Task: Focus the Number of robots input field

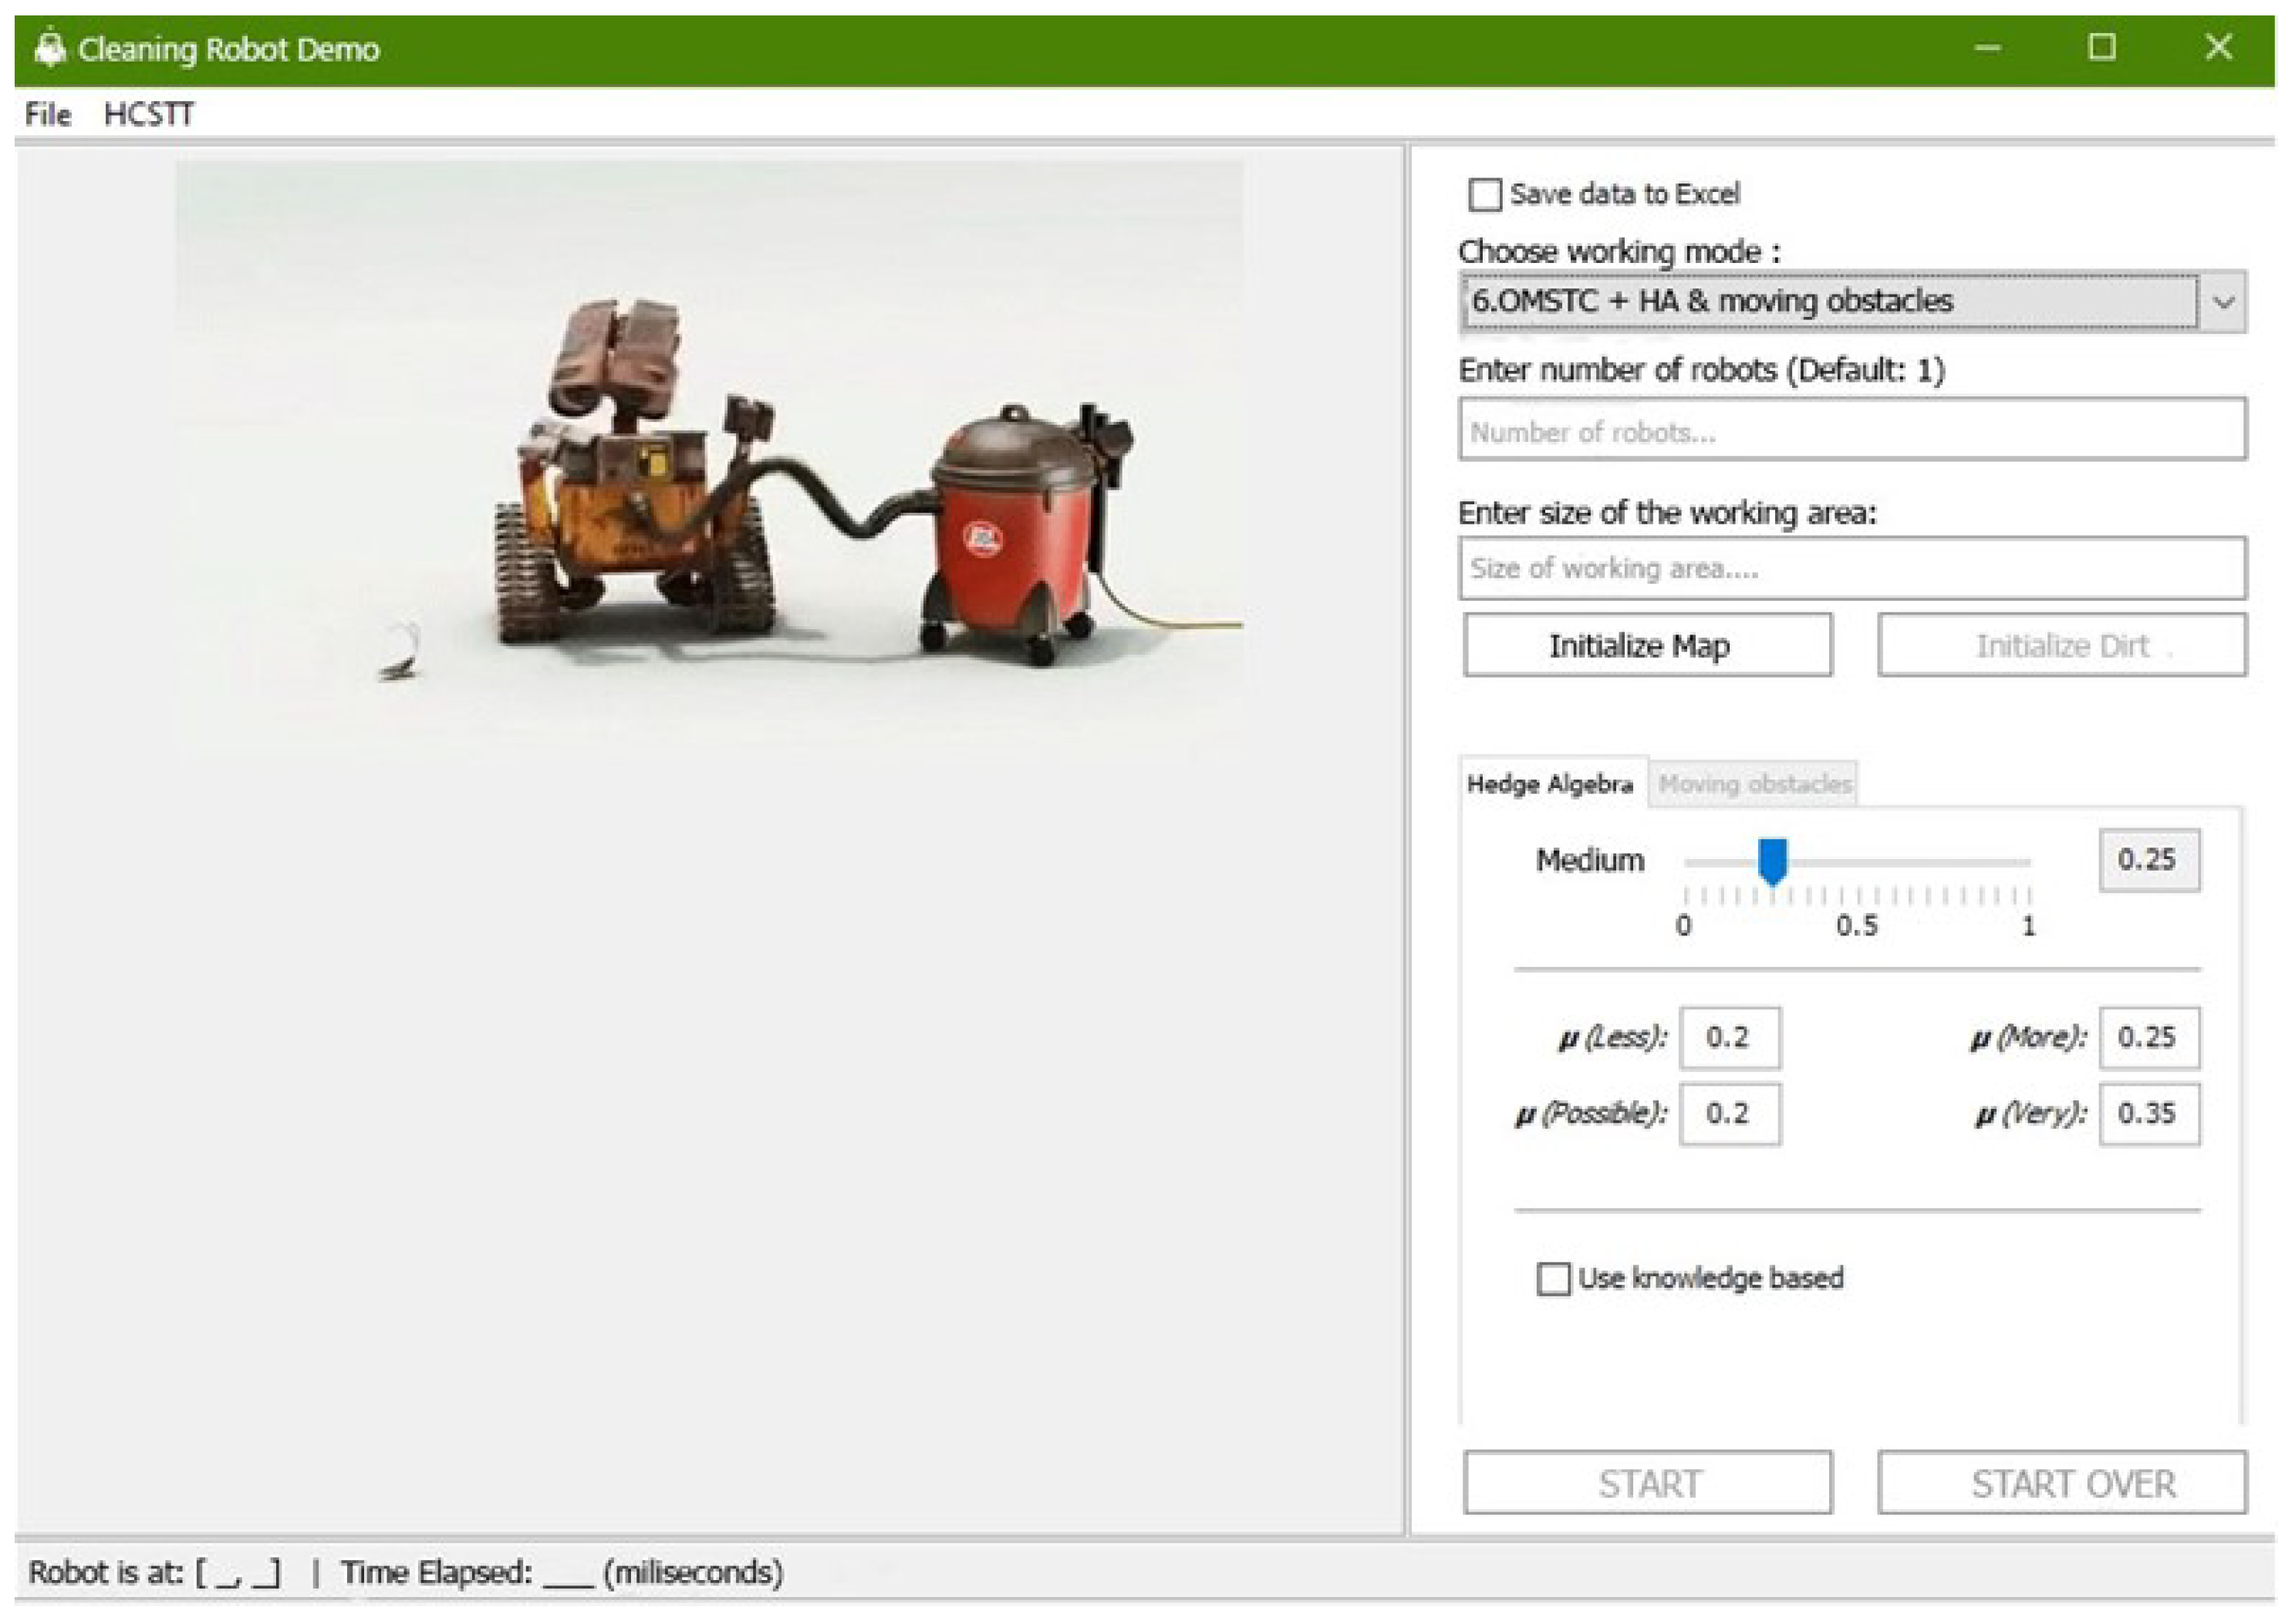Action: (x=1851, y=430)
